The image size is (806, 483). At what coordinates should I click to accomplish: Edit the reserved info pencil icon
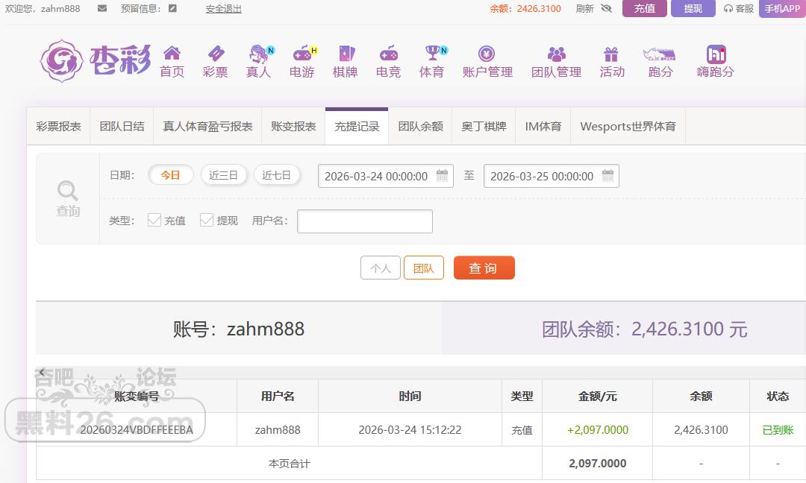[172, 8]
